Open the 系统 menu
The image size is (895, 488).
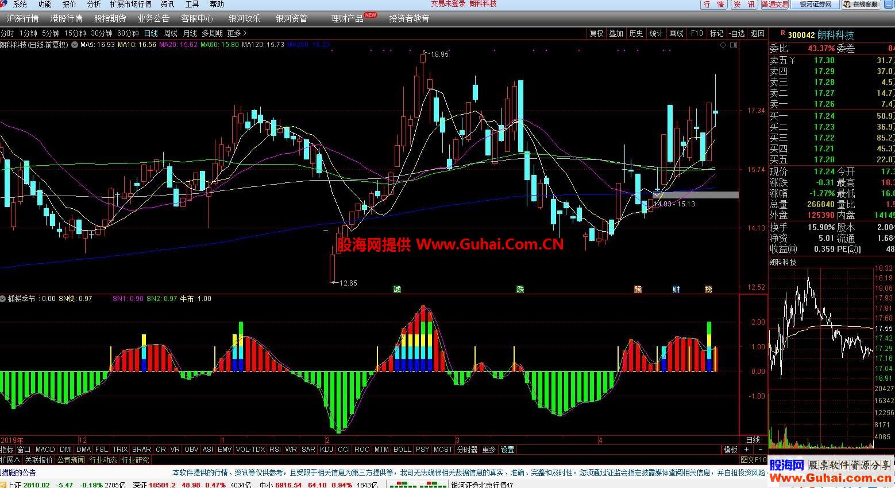(20, 4)
